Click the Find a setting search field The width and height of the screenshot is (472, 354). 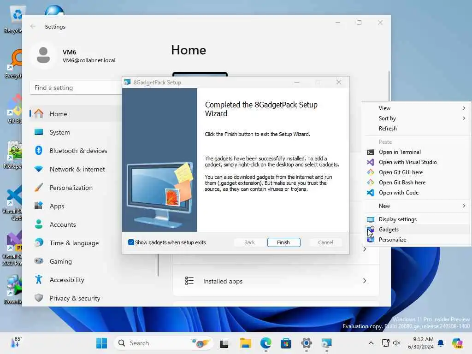[x=76, y=88]
